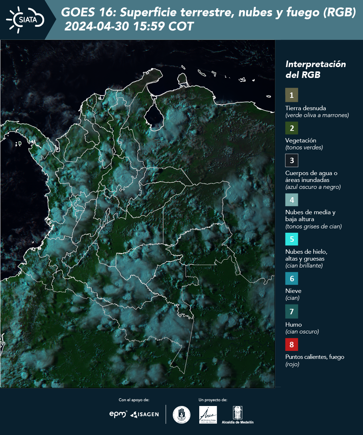Viewport: 363px width, 435px height.
Task: Click the date 2024-04-30 15:59 COT
Action: 129,26
